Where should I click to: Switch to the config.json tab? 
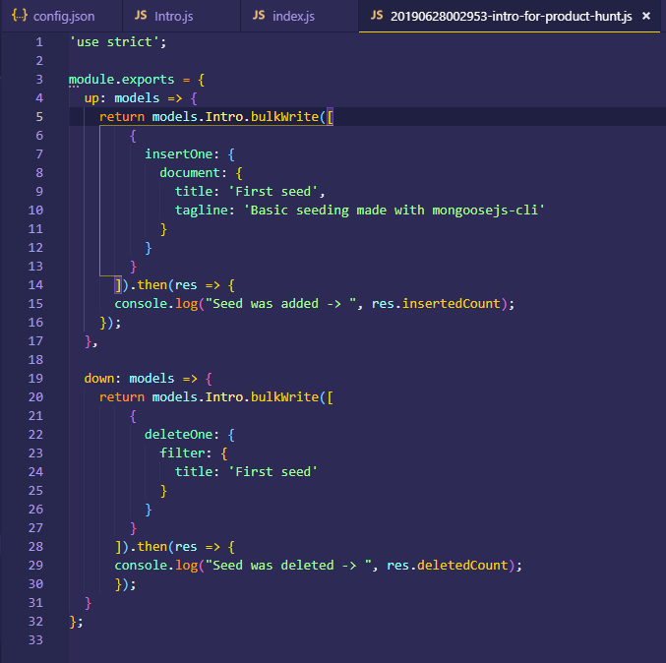point(62,16)
